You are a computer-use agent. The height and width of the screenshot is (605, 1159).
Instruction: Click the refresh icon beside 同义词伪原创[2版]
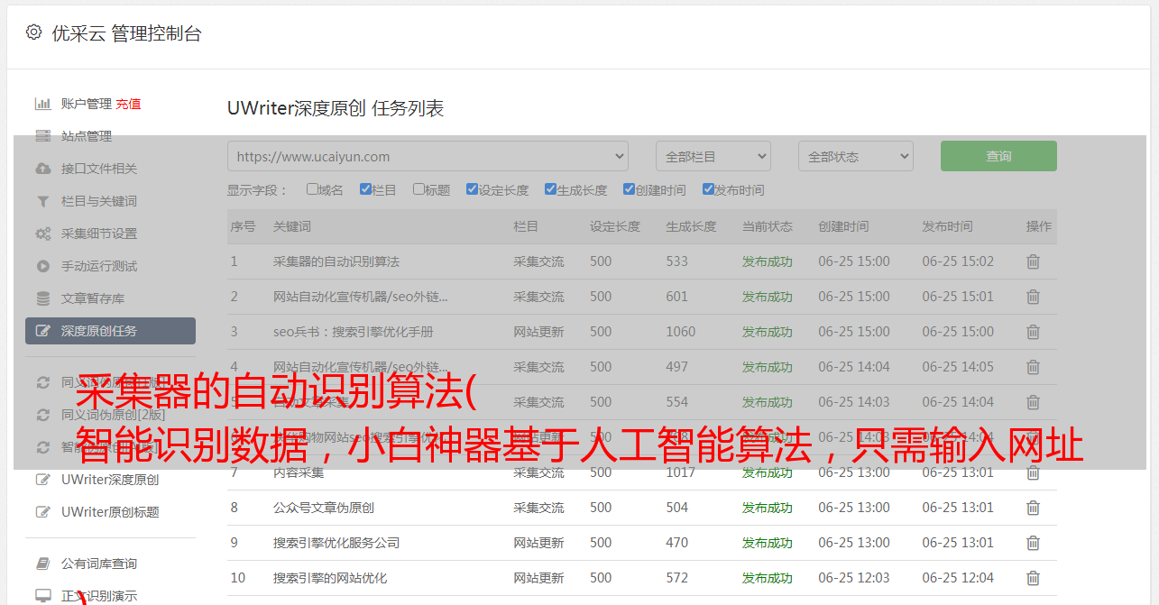tap(42, 415)
